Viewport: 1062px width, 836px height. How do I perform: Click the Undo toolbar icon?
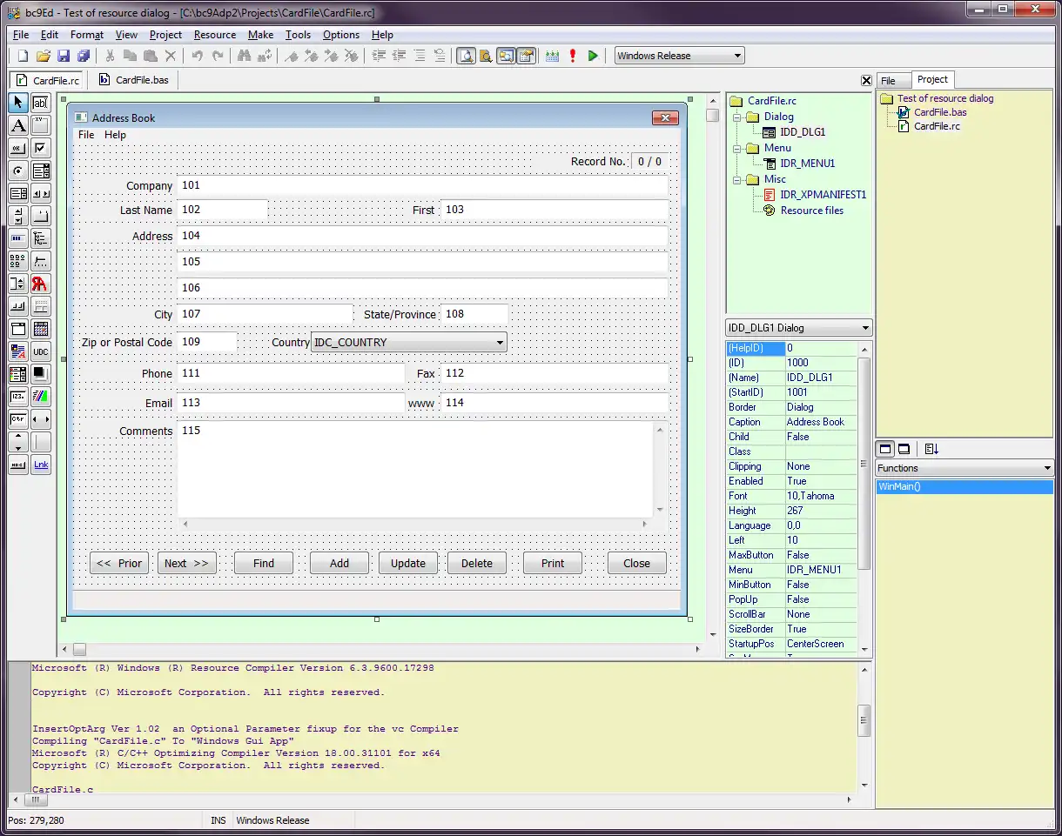tap(198, 56)
